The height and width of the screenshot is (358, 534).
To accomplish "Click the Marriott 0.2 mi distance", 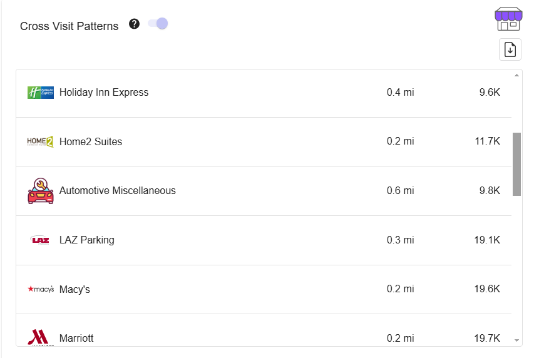I will (x=400, y=338).
